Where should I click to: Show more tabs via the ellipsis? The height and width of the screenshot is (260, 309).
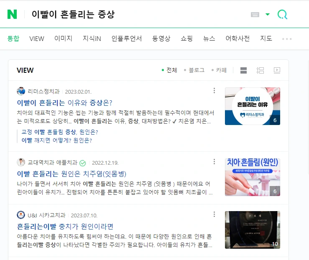point(287,39)
